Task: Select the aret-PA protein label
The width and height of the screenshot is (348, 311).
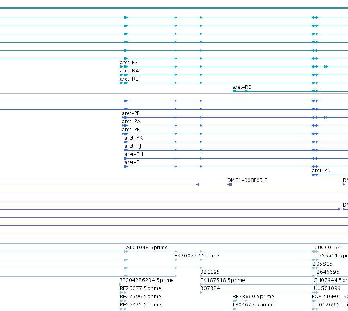Action: (x=131, y=122)
